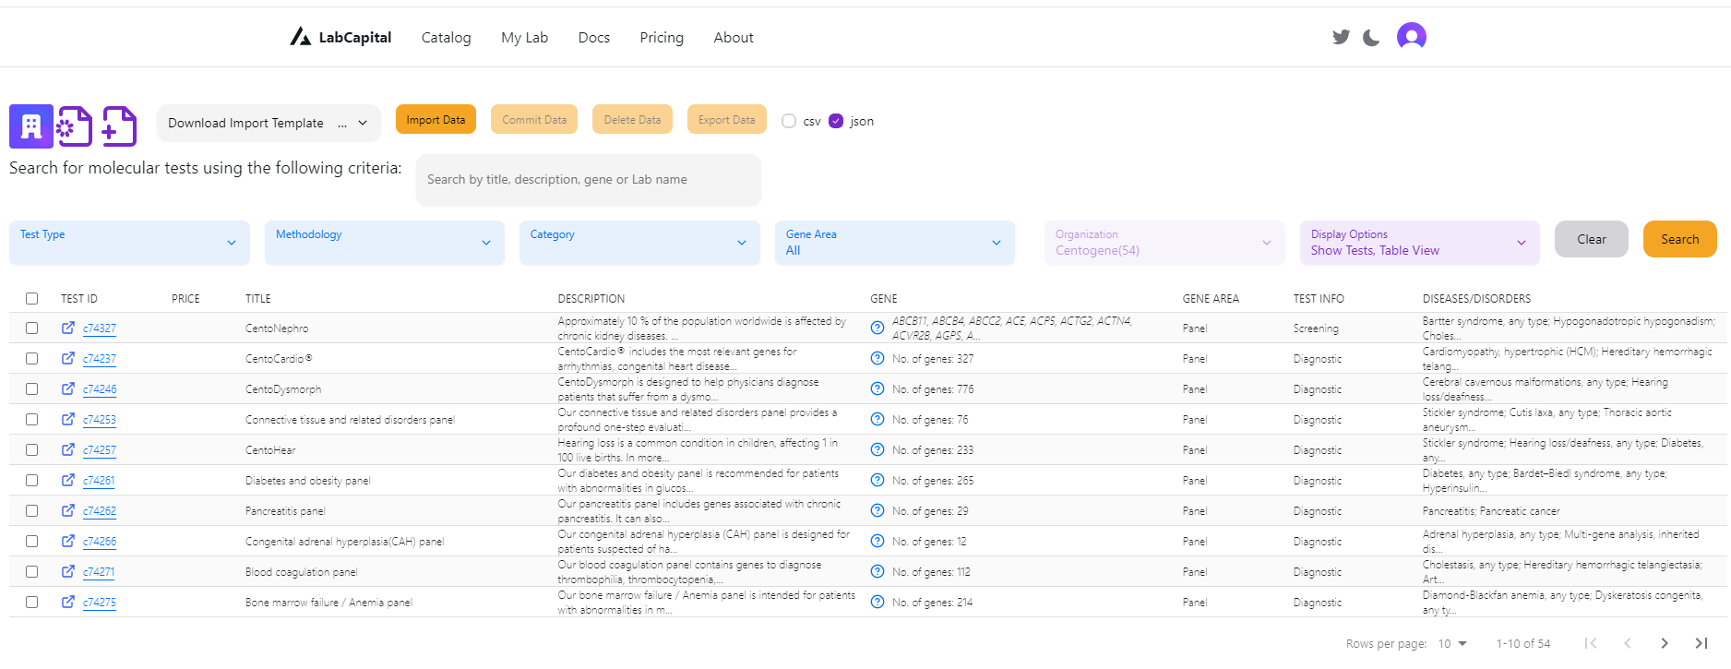Click the TITLE column header

pyautogui.click(x=258, y=298)
